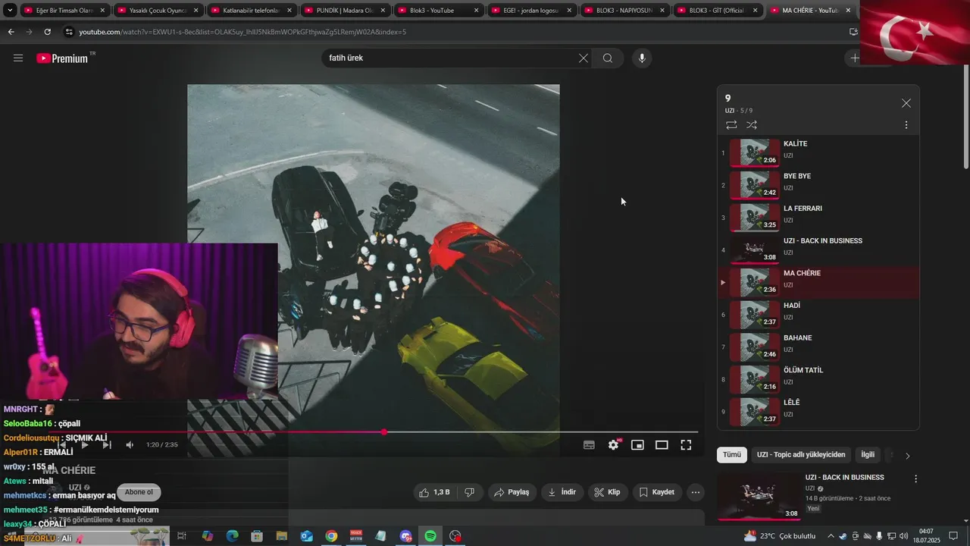970x546 pixels.
Task: Click the address bar URL
Action: coord(242,32)
